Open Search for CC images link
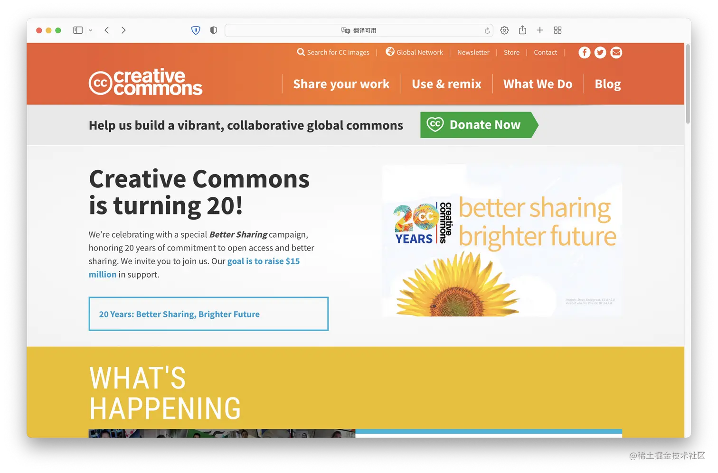 (338, 53)
